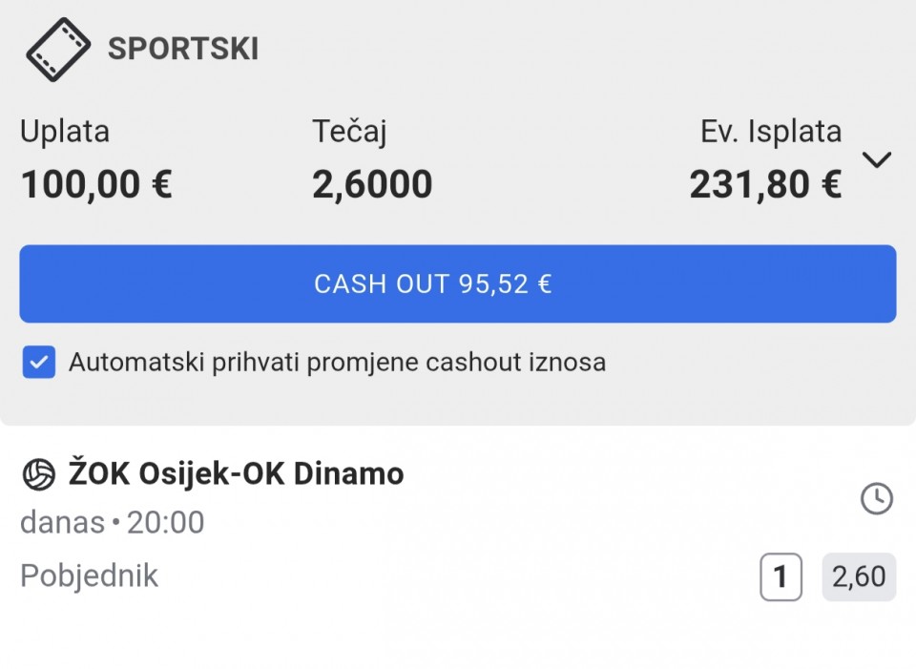Click the 100,00 € stake amount
The width and height of the screenshot is (916, 669).
click(96, 185)
